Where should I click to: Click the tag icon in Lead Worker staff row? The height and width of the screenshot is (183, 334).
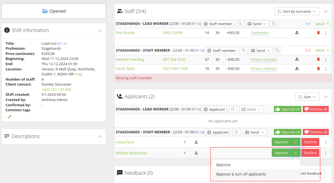point(274,24)
